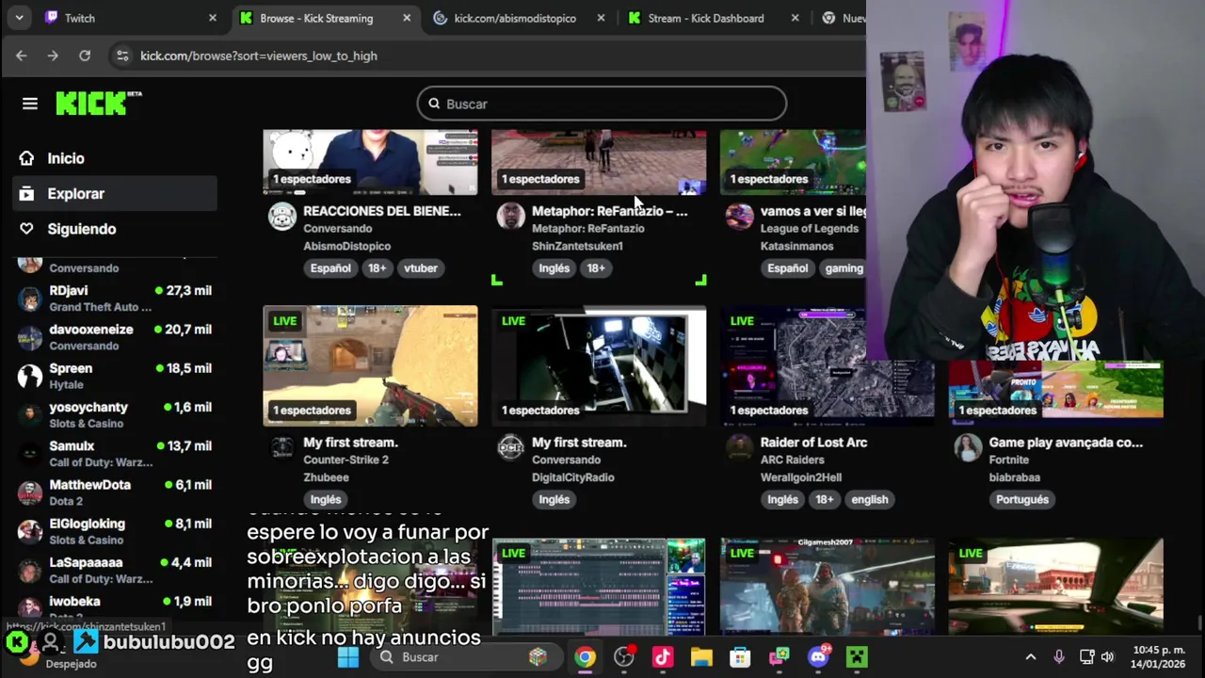Screen dimensions: 1205x678
Task: Open davooxeneize channel in sidebar
Action: point(116,337)
